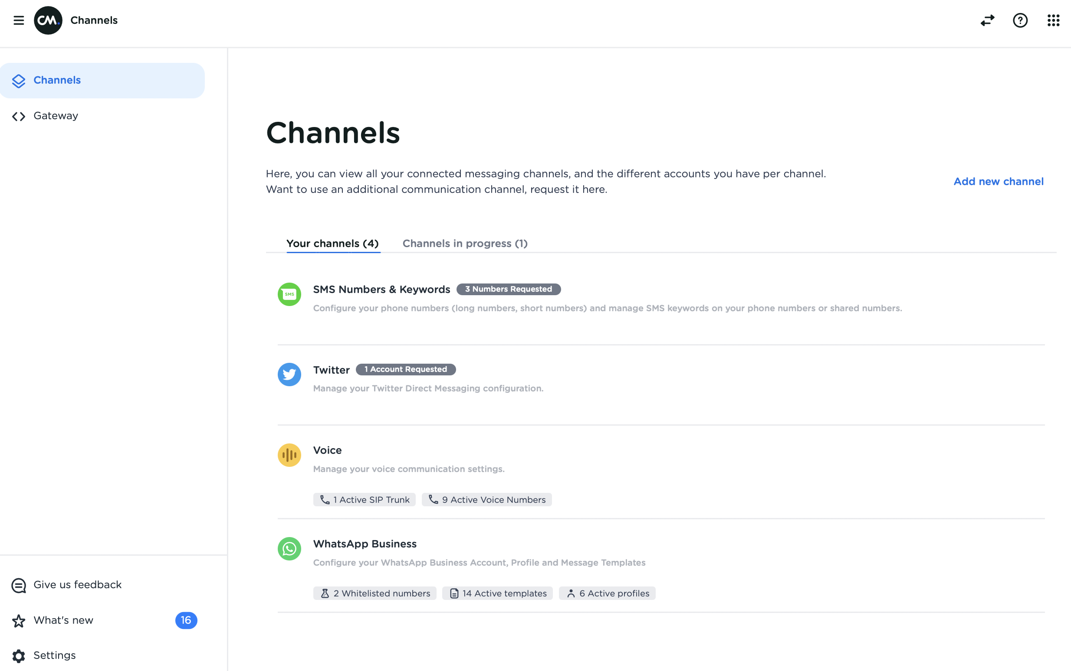The height and width of the screenshot is (671, 1071).
Task: Open the hamburger menu icon
Action: pyautogui.click(x=19, y=20)
